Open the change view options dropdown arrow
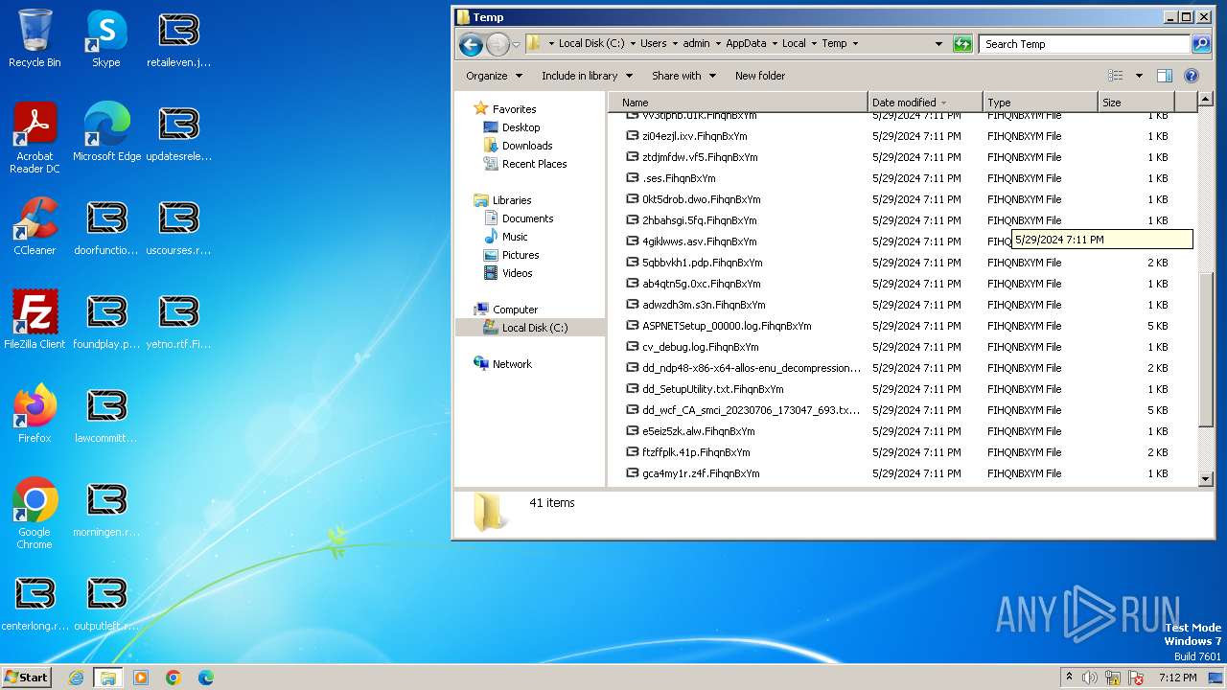 [1139, 76]
